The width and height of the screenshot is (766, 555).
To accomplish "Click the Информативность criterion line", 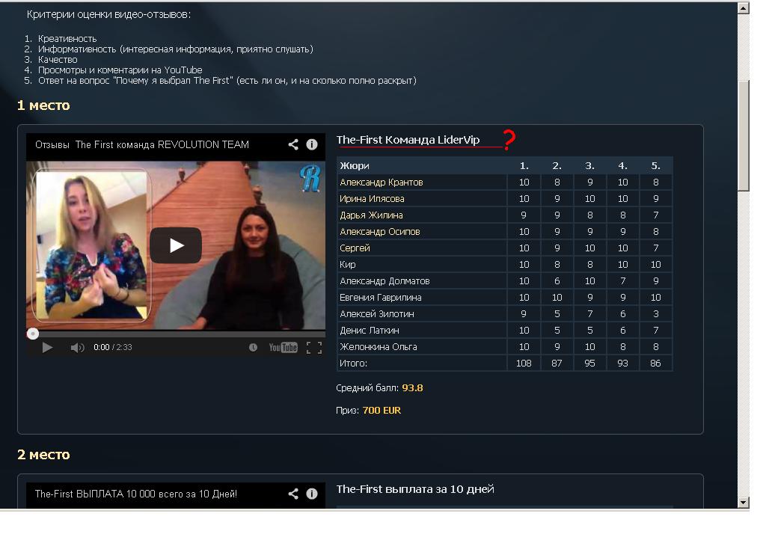I will point(175,49).
